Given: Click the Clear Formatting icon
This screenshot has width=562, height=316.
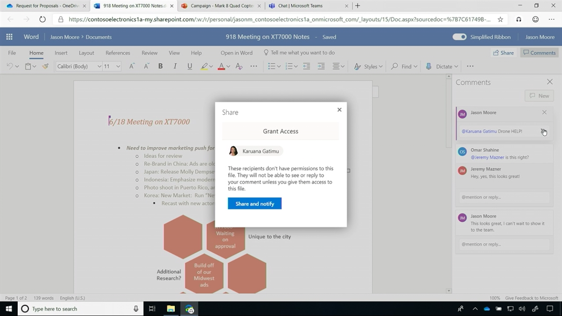Looking at the screenshot, I should [239, 66].
